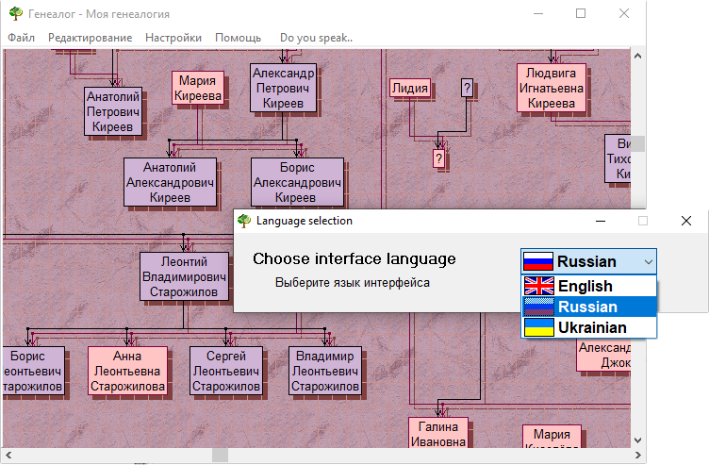Viewport: 709px width, 465px height.
Task: Select Александр Петрович Киреев person box
Action: click(x=283, y=88)
